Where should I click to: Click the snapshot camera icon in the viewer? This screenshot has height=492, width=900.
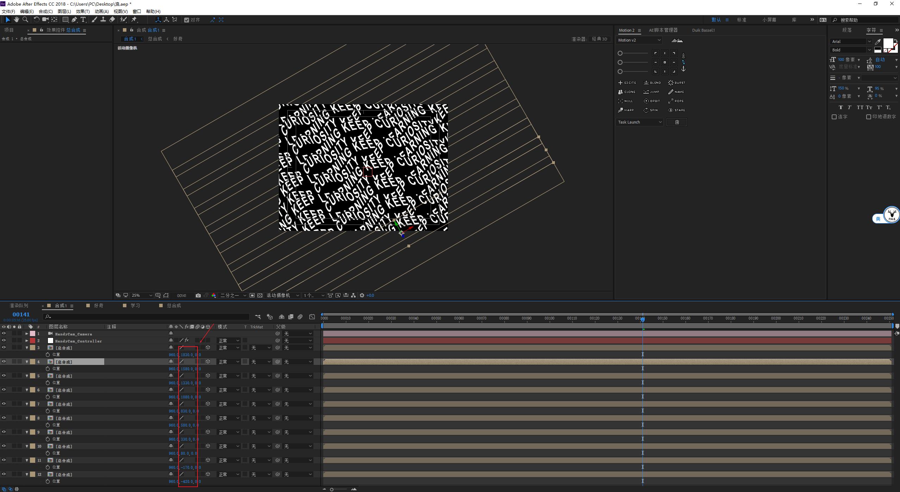tap(198, 296)
